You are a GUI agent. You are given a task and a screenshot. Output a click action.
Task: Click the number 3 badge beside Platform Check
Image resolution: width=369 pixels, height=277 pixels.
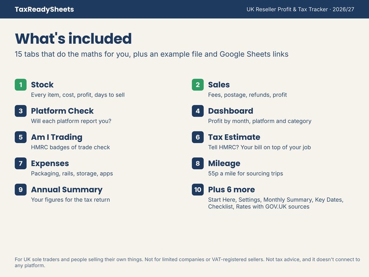point(21,111)
